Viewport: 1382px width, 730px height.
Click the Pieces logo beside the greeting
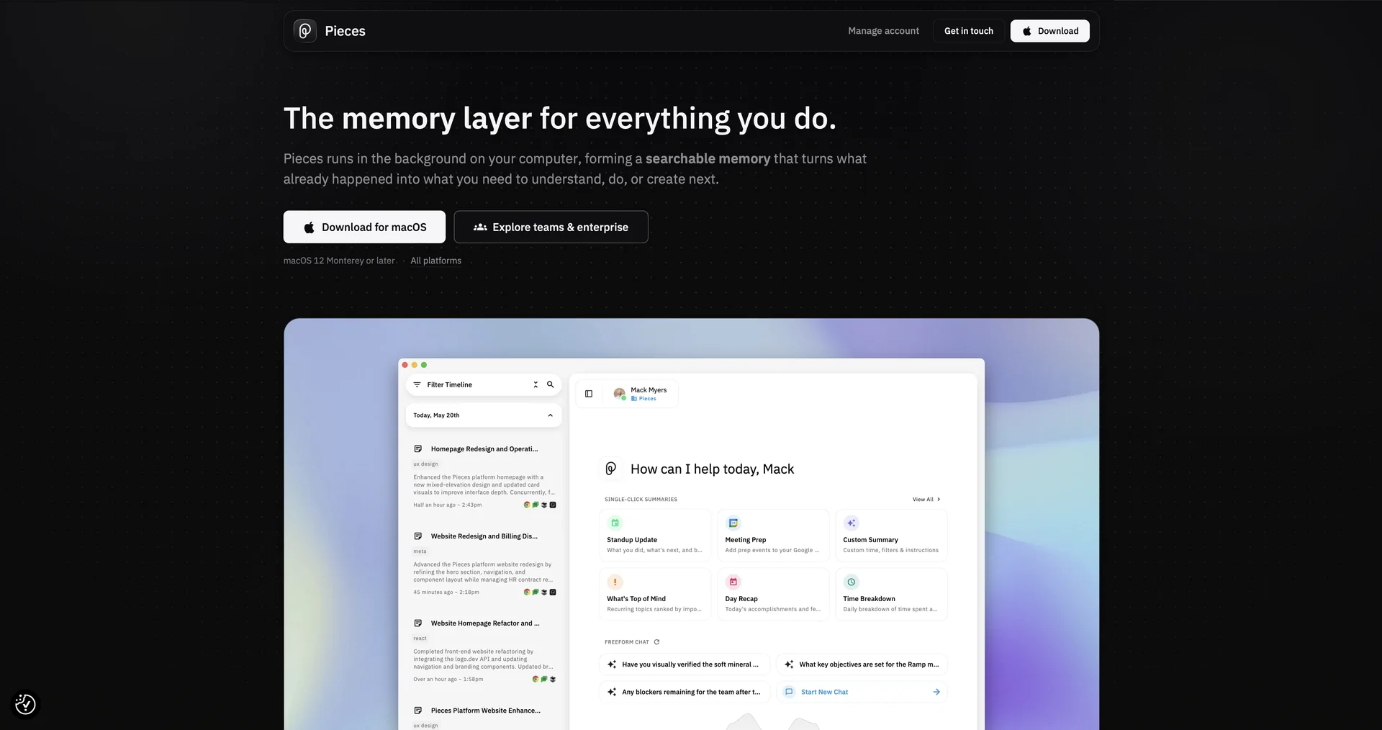pos(610,469)
